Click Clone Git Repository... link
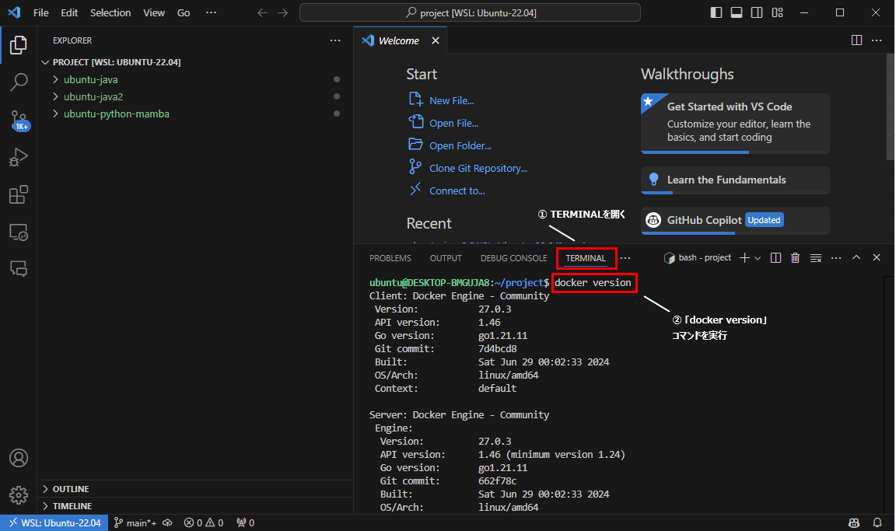896x531 pixels. point(478,168)
